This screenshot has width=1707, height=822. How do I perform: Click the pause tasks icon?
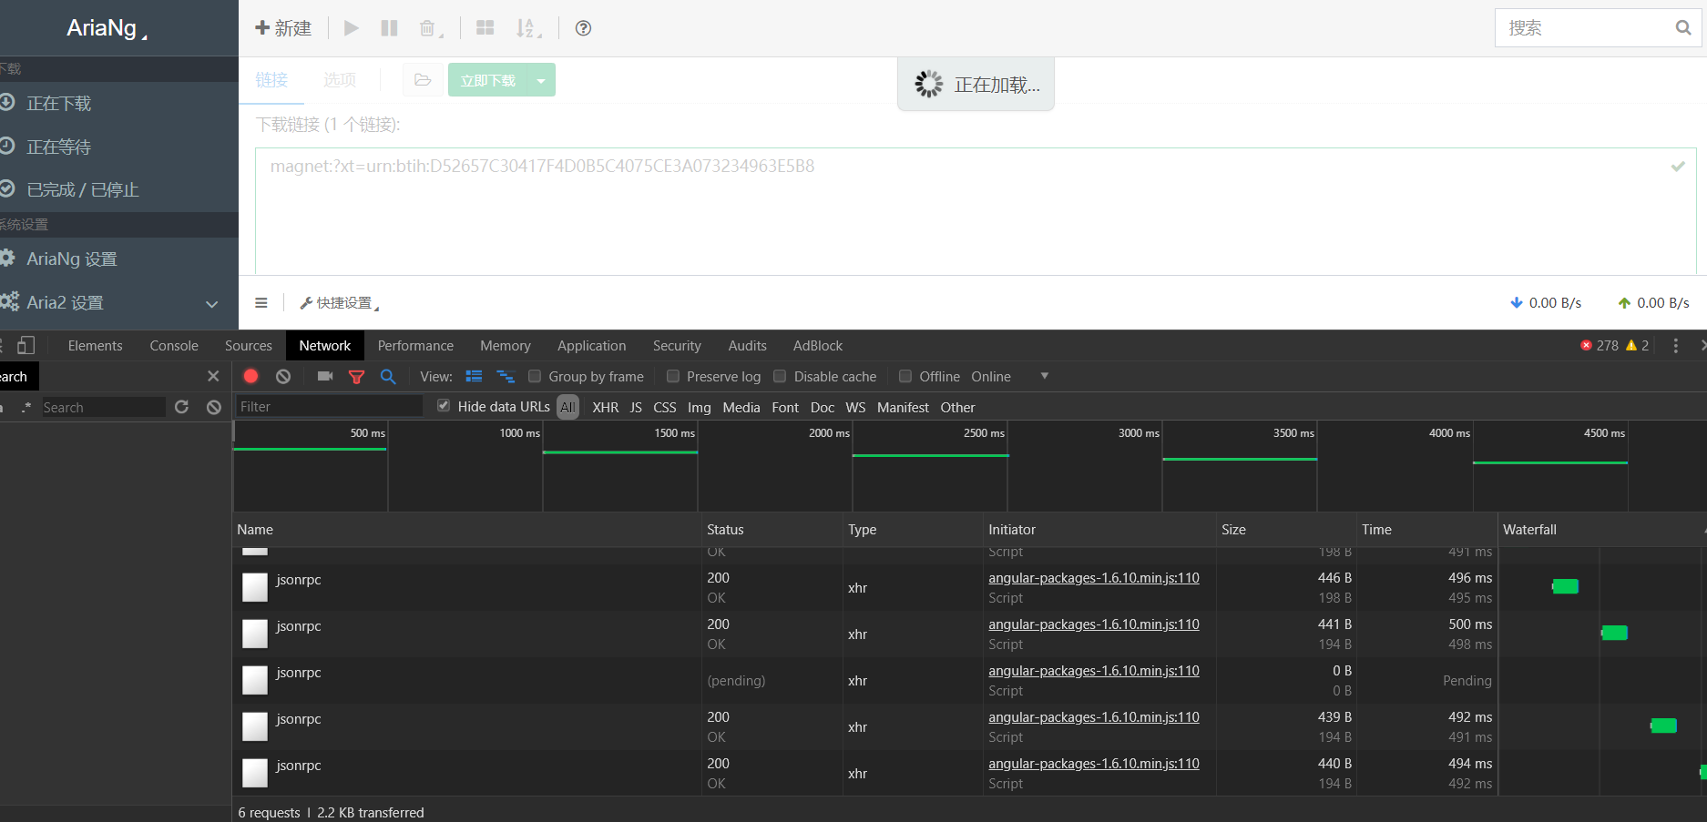(x=389, y=28)
